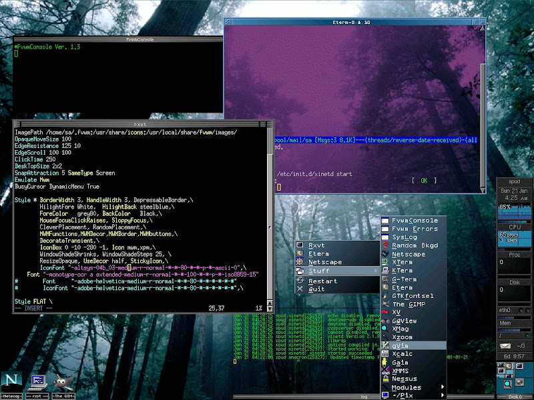The image size is (534, 400).
Task: Click the yellow Gaim icon
Action: pyautogui.click(x=385, y=362)
